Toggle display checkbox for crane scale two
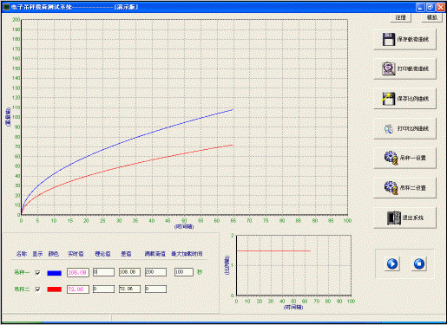 click(x=37, y=289)
